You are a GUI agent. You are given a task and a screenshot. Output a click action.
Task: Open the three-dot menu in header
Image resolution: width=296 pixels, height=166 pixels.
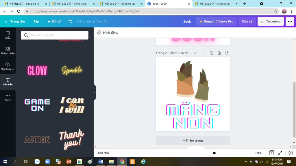290,21
